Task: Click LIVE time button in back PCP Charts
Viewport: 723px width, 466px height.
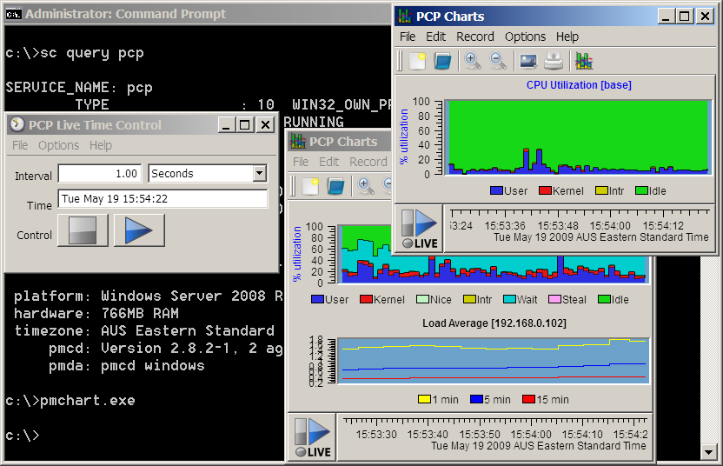Action: pos(312,437)
